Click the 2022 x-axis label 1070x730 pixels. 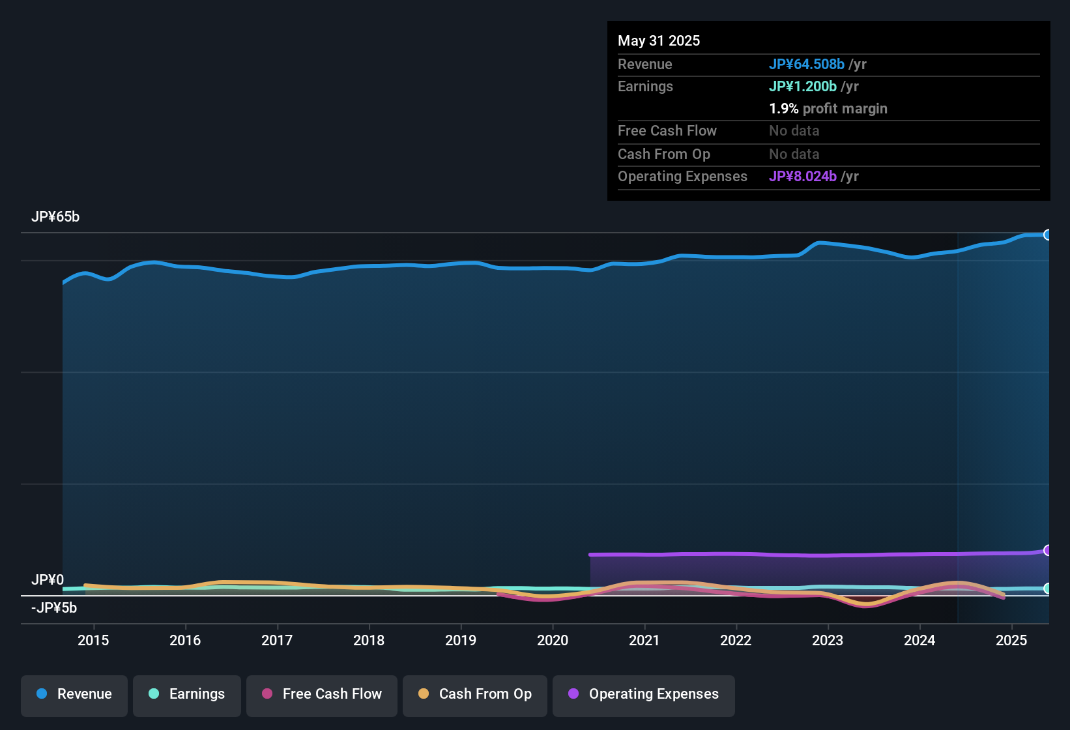736,640
